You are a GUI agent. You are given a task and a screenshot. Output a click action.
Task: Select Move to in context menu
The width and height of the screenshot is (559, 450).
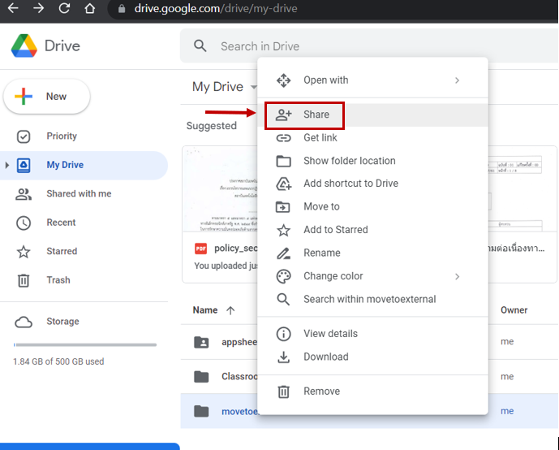click(x=321, y=207)
